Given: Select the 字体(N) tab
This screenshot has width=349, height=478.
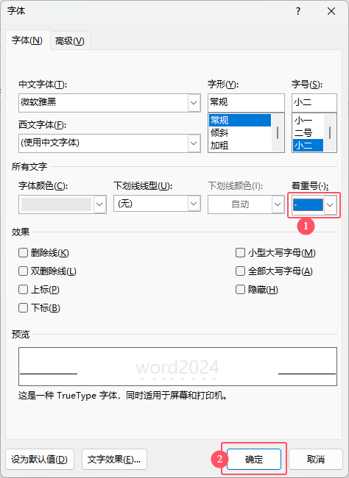Looking at the screenshot, I should (x=27, y=40).
